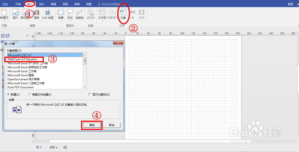The image size is (299, 152).
Task: Click the canvas horizontal scroll-left arrow
Action: coord(34,141)
